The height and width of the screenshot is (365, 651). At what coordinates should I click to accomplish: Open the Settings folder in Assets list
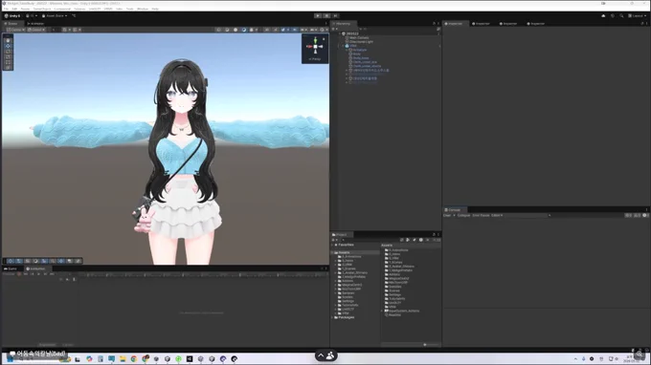[x=394, y=295]
